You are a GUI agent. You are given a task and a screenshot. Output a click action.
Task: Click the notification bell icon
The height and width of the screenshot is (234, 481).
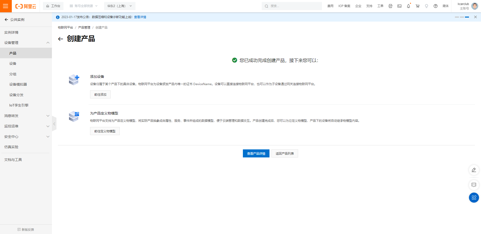[x=408, y=6]
